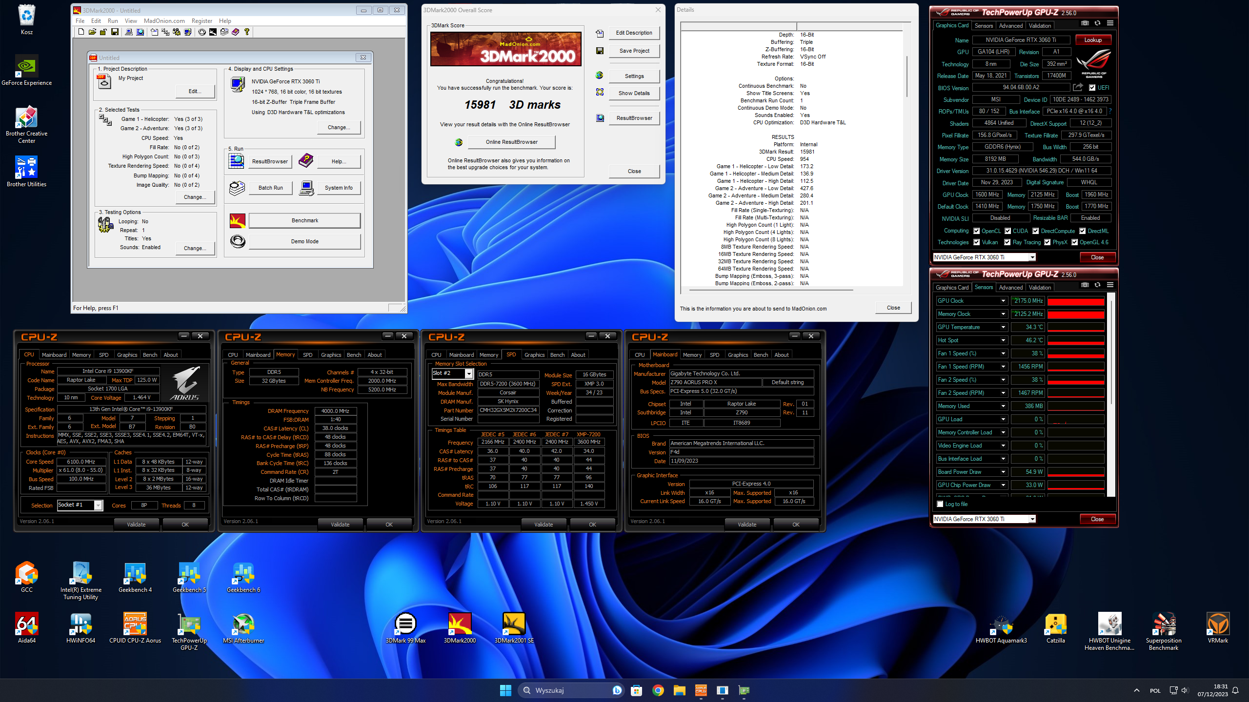The width and height of the screenshot is (1249, 702).
Task: Click Save Project button
Action: (x=634, y=51)
